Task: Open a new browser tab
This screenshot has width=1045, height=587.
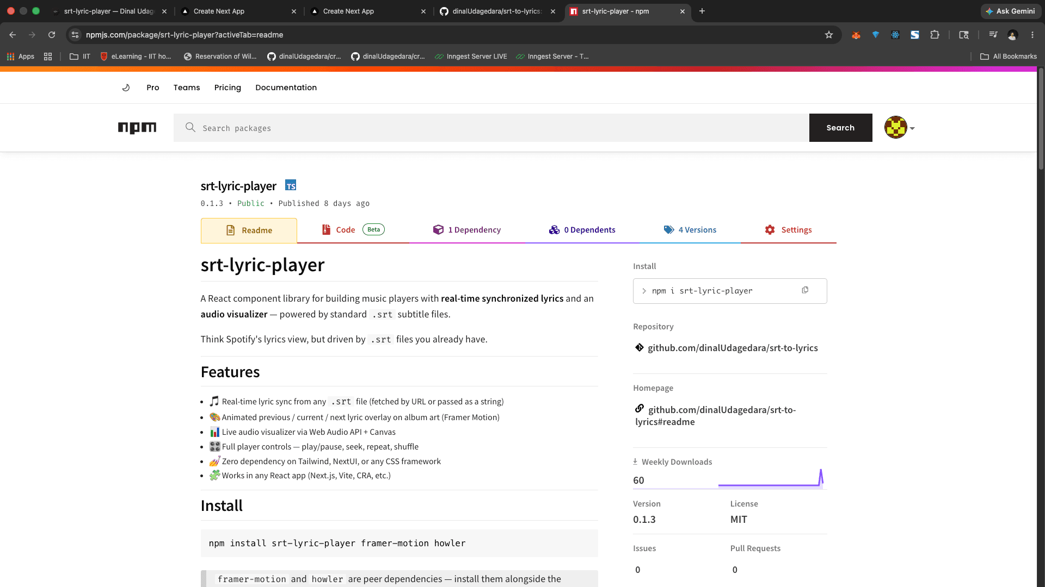Action: point(702,11)
